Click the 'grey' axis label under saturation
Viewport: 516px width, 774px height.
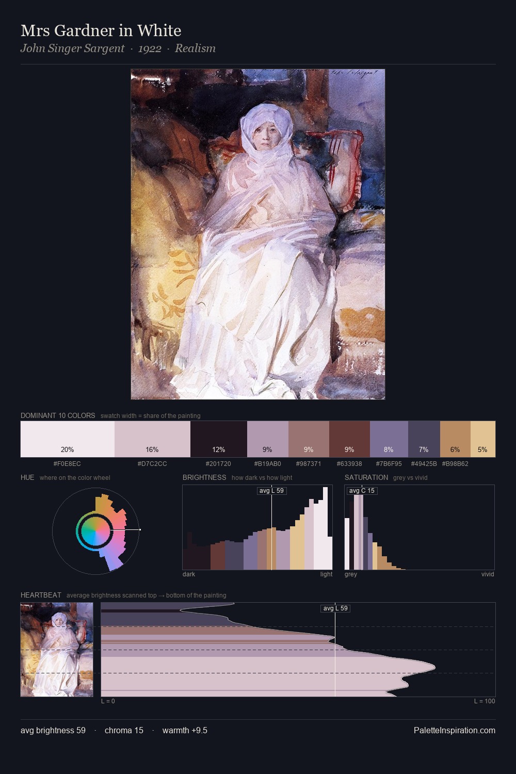(x=351, y=574)
